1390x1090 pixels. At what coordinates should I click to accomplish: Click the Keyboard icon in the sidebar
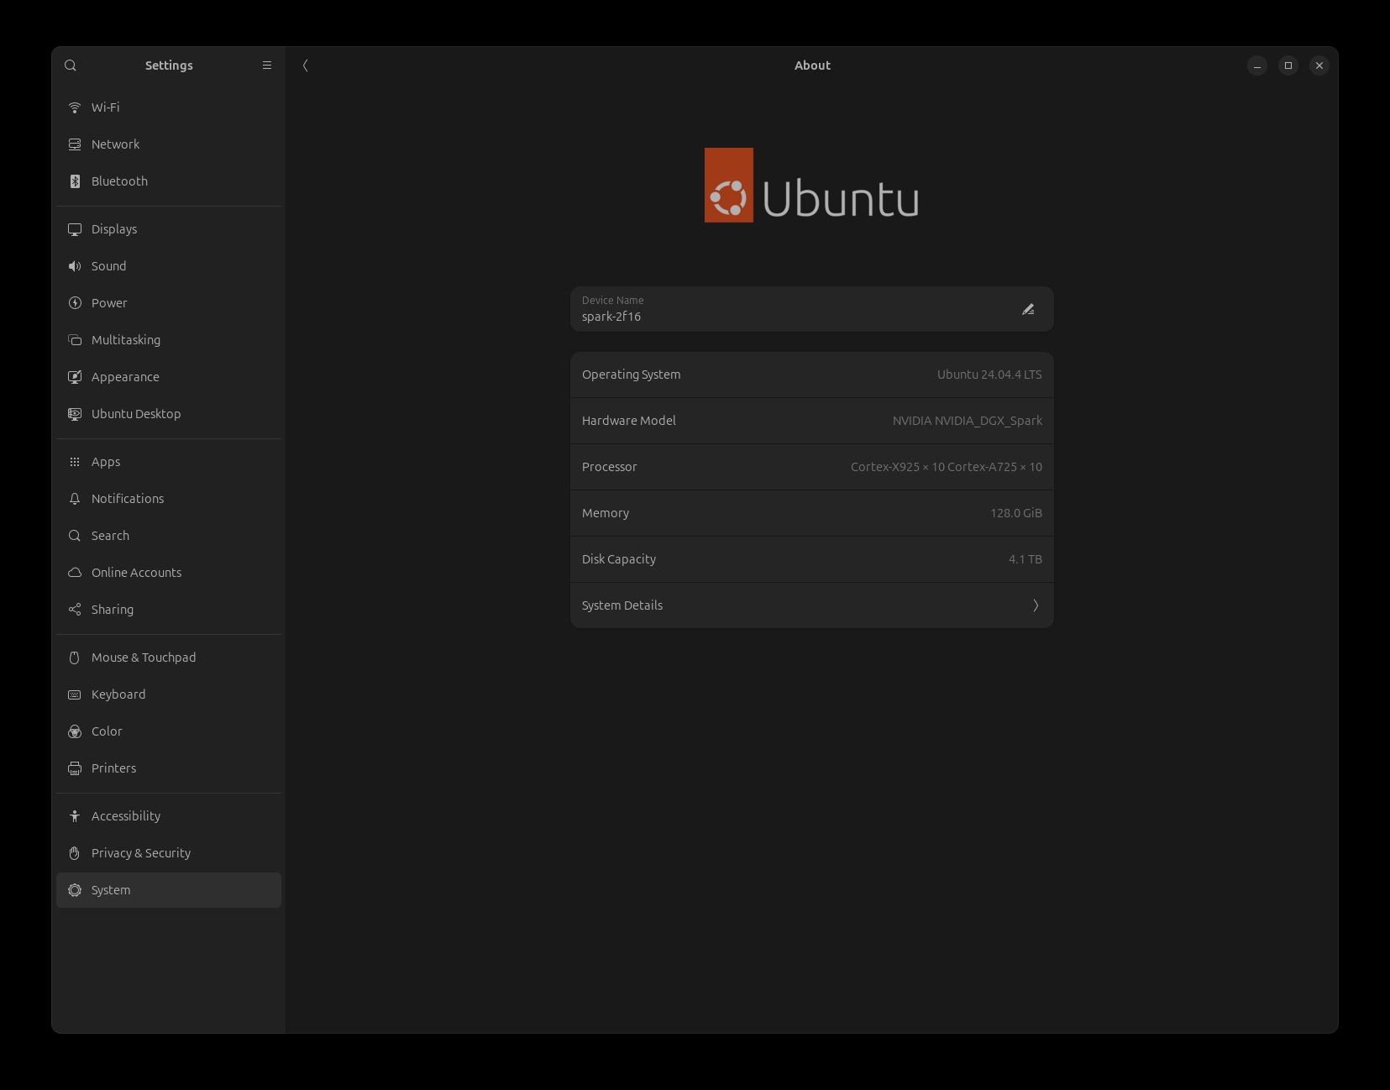click(x=75, y=694)
